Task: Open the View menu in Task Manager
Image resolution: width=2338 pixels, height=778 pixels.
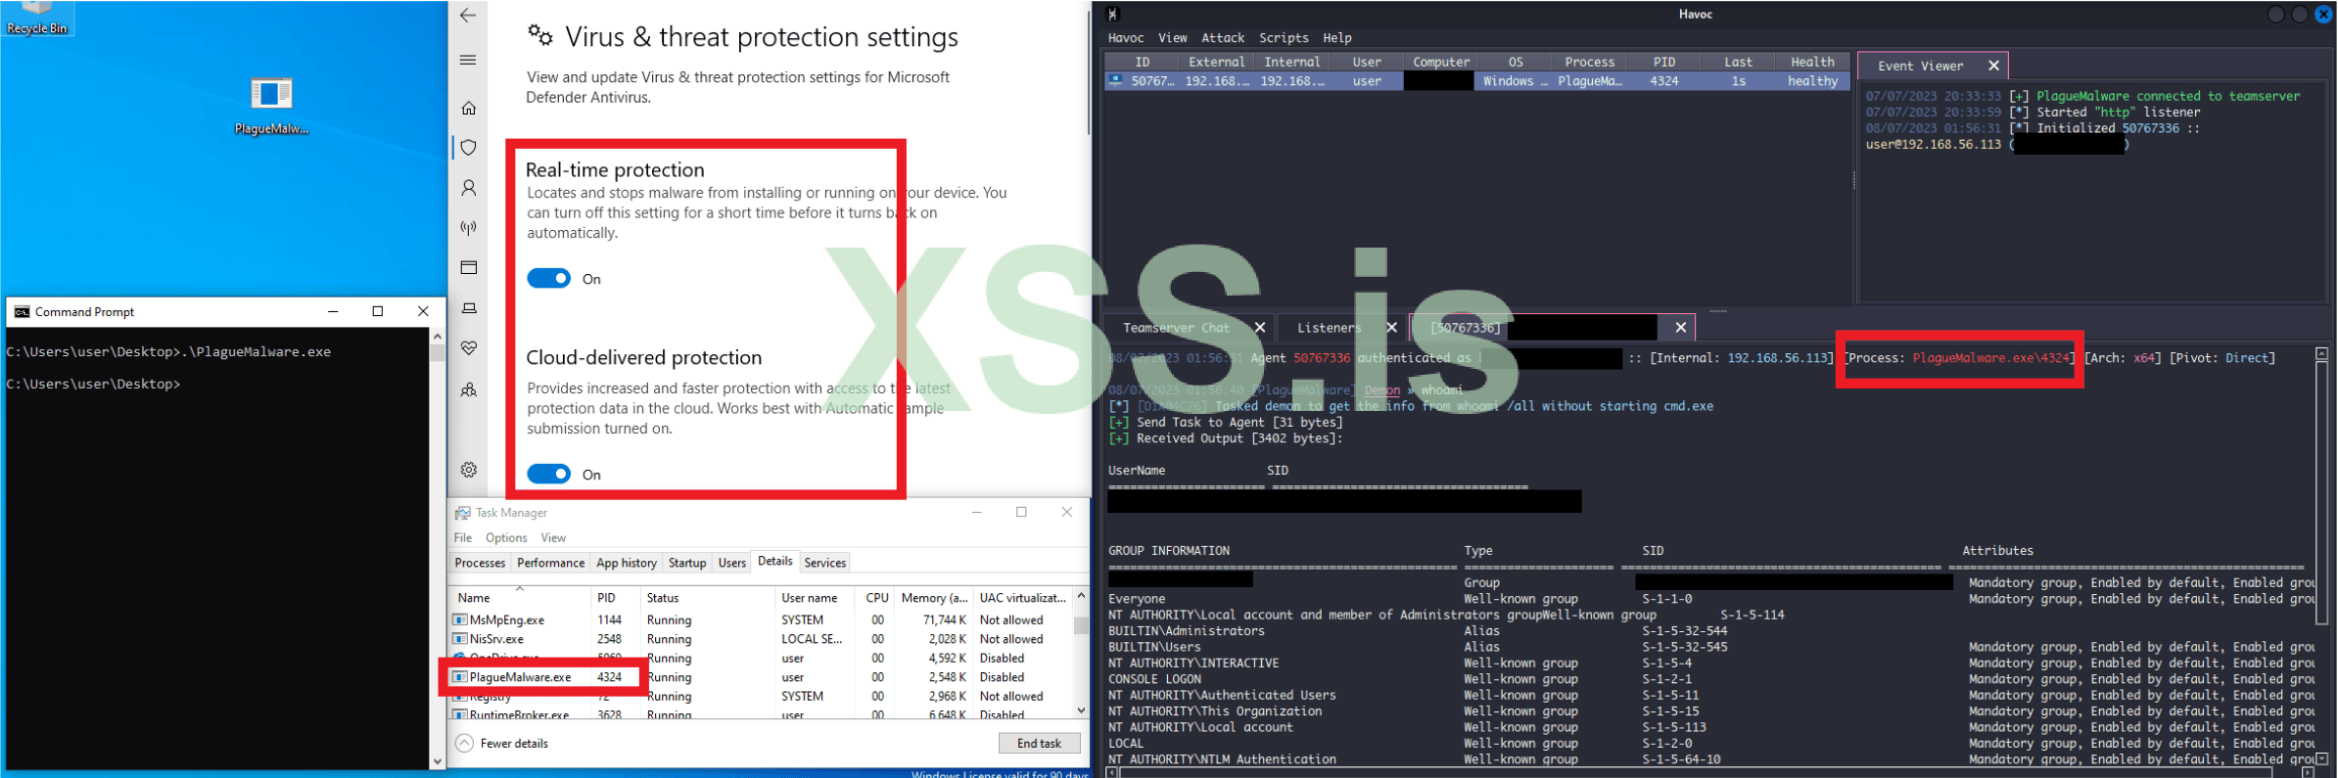Action: click(553, 538)
